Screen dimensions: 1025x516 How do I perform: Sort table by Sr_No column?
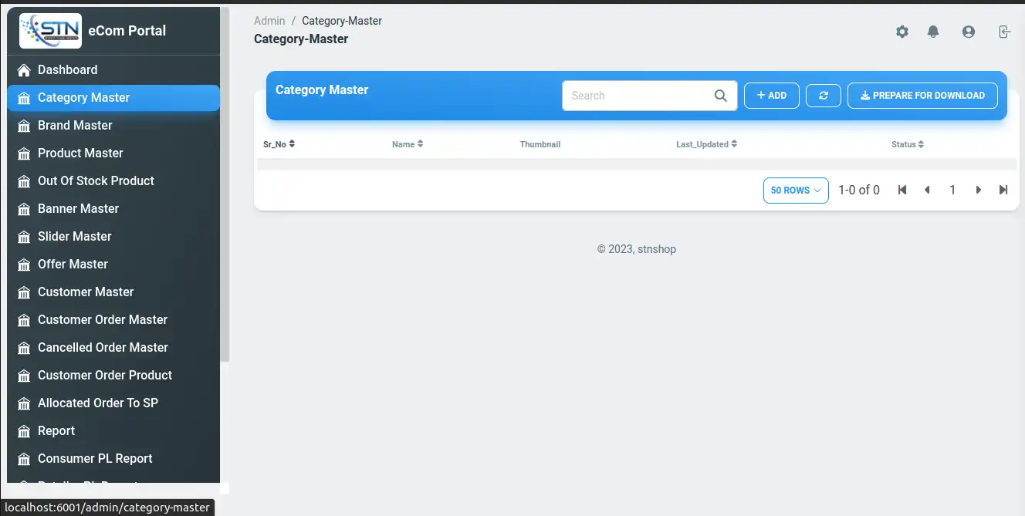279,144
